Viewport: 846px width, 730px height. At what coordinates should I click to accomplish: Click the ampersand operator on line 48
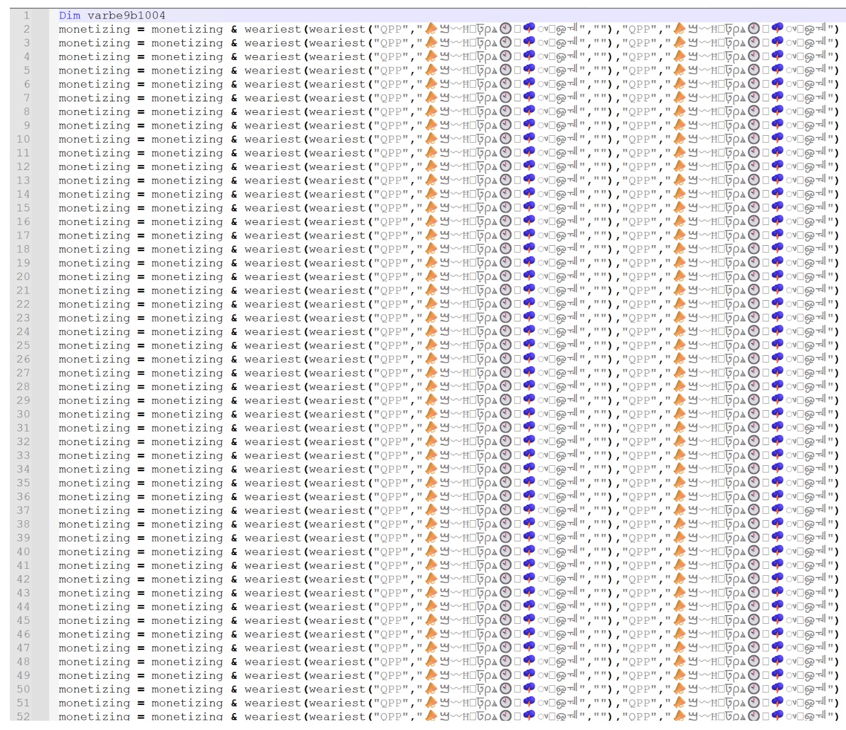234,661
